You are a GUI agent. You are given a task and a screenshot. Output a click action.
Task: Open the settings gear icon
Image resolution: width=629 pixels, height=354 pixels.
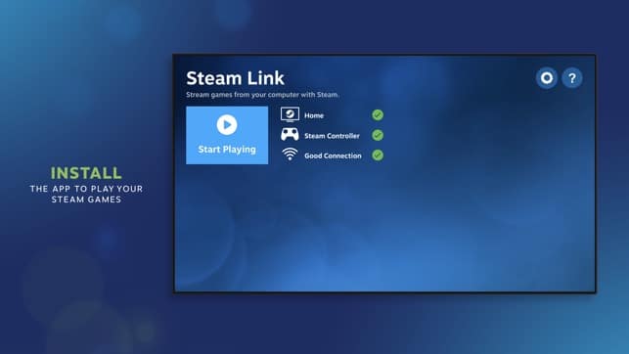(547, 78)
